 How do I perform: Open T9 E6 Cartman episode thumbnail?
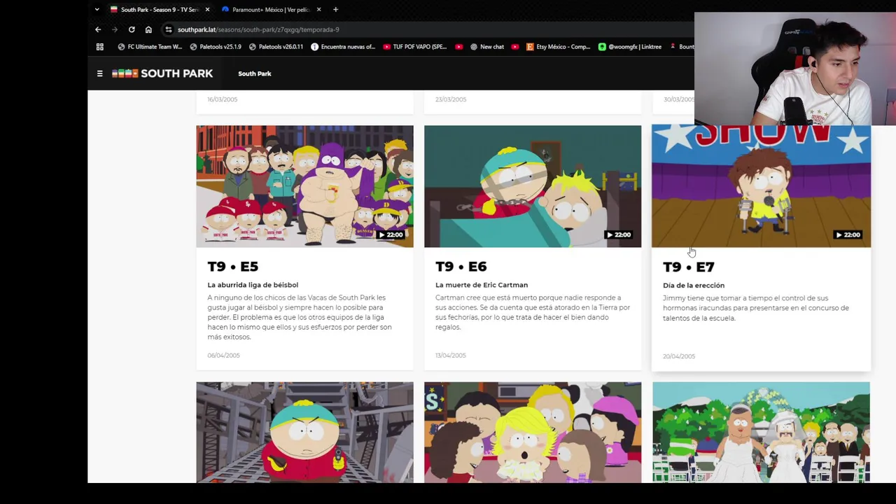point(533,186)
